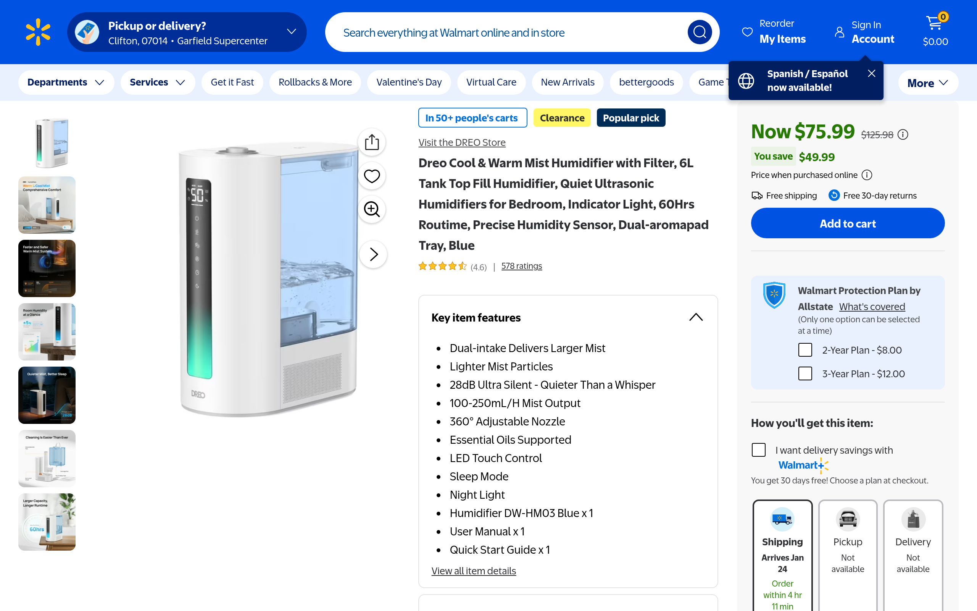Check the 2-Year Plan option

coord(805,350)
